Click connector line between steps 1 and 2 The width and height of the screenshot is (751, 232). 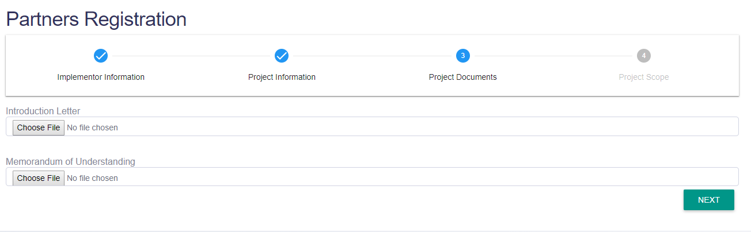(191, 56)
